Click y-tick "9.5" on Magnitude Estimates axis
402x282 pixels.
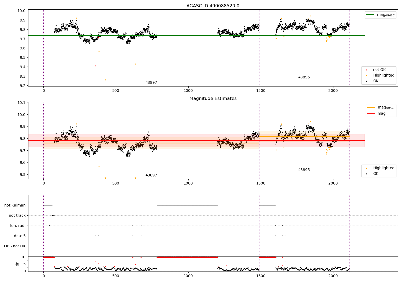pyautogui.click(x=23, y=175)
